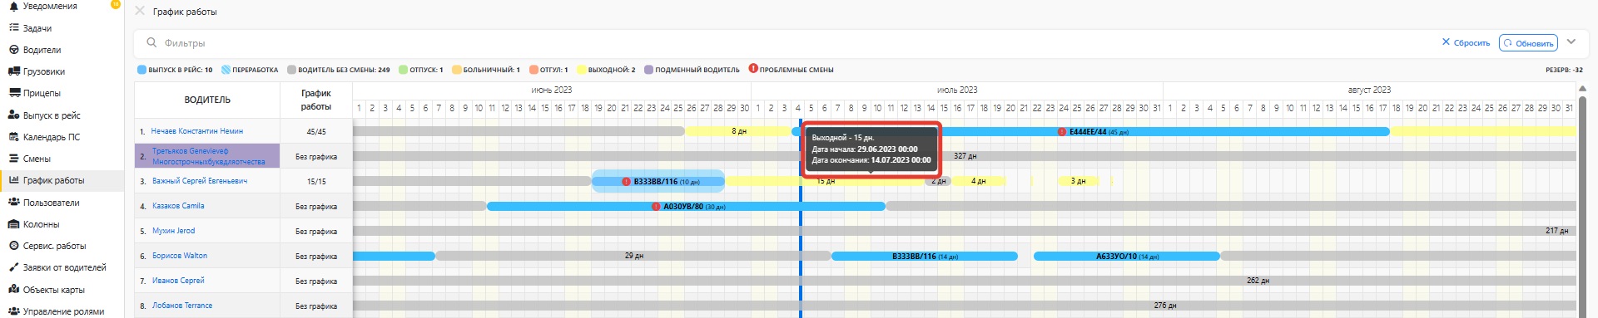1598x318 pixels.
Task: Click the Прицепы trailer icon
Action: (x=13, y=93)
